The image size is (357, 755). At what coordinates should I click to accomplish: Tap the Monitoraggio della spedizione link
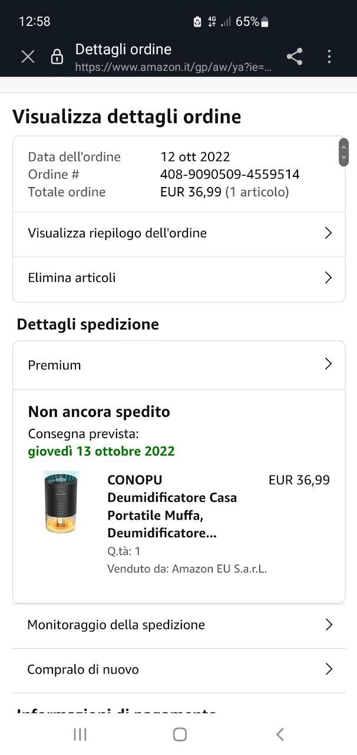point(116,625)
